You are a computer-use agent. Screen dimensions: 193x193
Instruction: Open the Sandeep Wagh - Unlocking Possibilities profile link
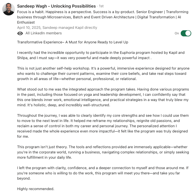56,6
